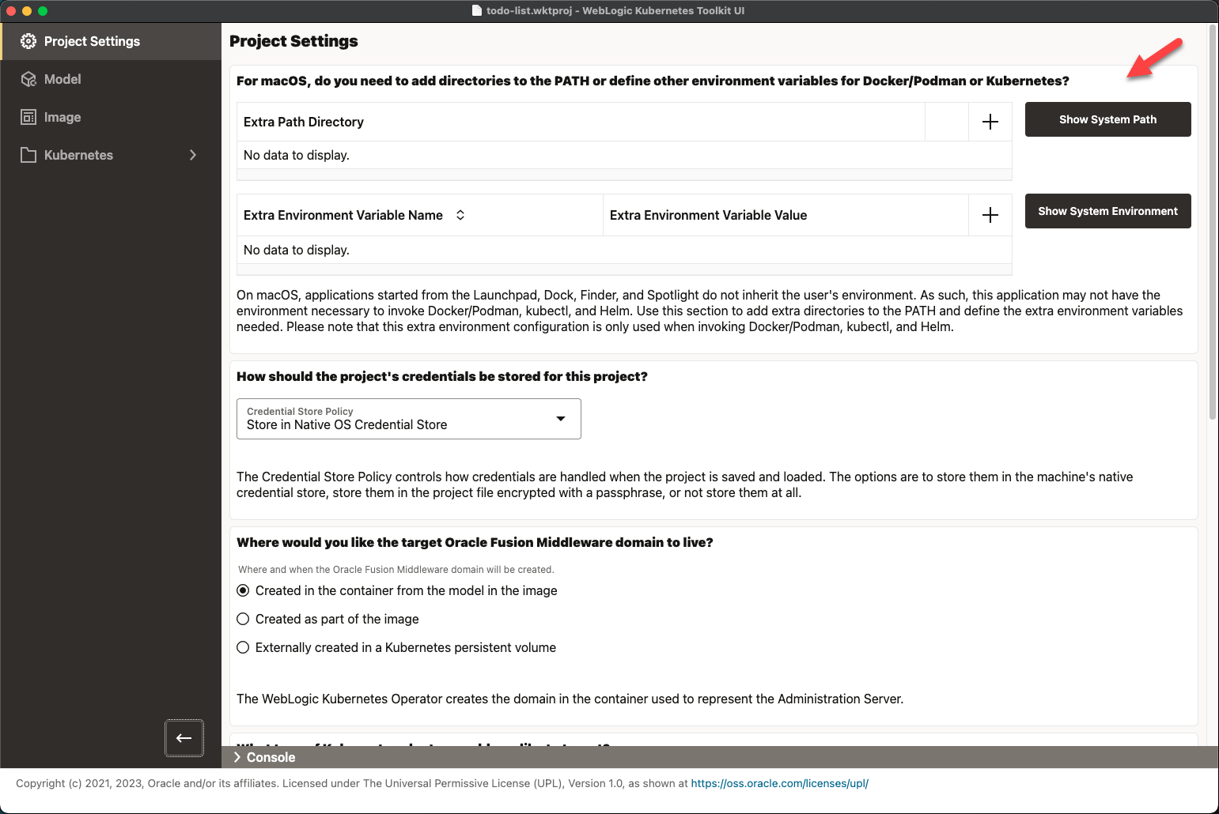Add an extra environment variable row

coord(990,215)
